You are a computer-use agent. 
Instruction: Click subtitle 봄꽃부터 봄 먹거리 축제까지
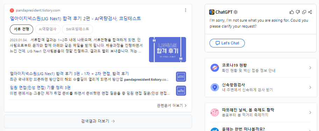(x=245, y=115)
